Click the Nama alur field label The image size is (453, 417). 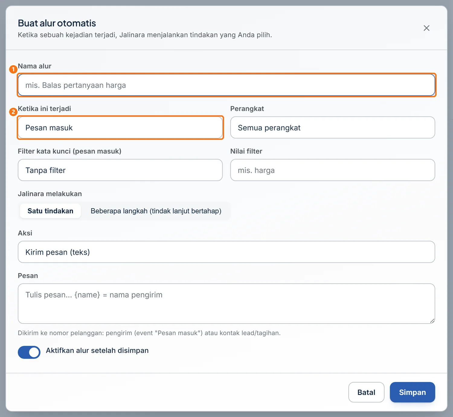[x=35, y=66]
